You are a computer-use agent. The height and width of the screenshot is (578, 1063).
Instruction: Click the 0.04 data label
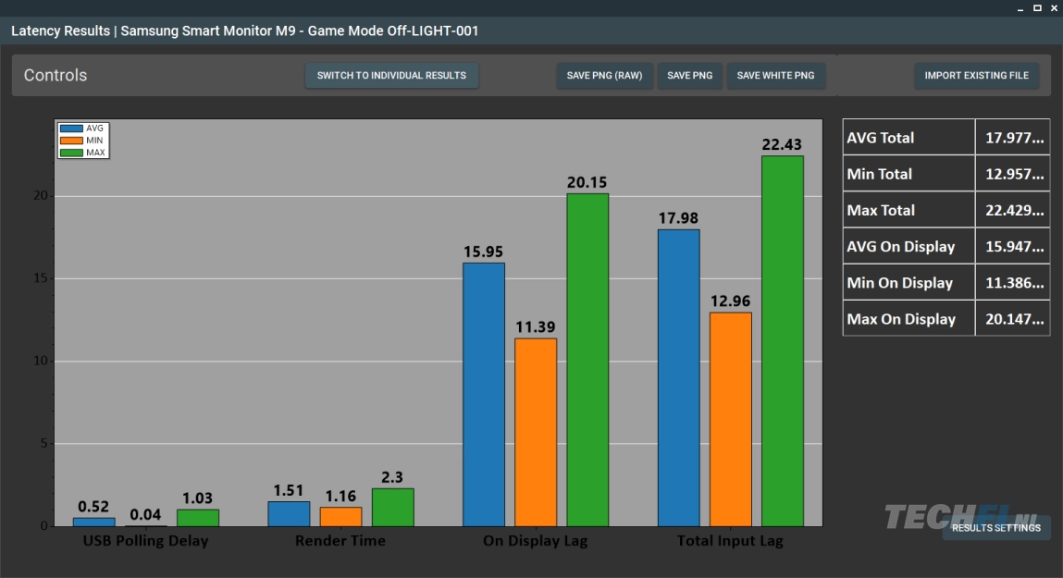pos(145,515)
